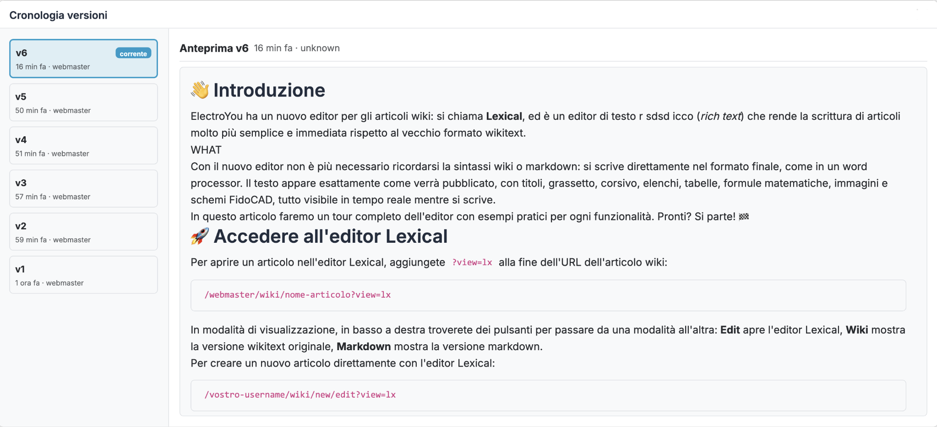Click the bold word Lexical in intro paragraph
The height and width of the screenshot is (427, 937).
[504, 116]
